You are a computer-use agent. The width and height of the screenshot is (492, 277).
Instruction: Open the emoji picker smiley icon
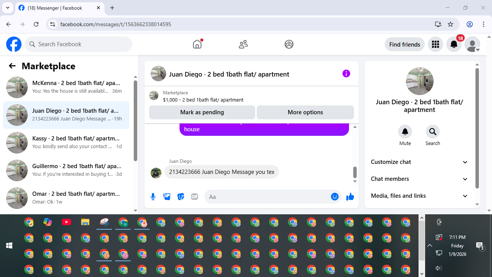[335, 197]
